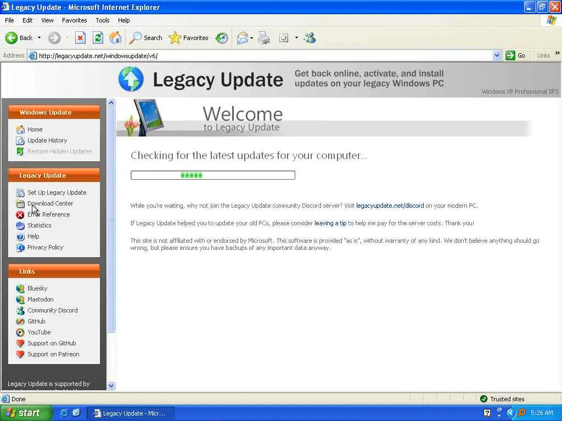This screenshot has height=421, width=562.
Task: Click the Media toolbar button
Action: click(284, 38)
